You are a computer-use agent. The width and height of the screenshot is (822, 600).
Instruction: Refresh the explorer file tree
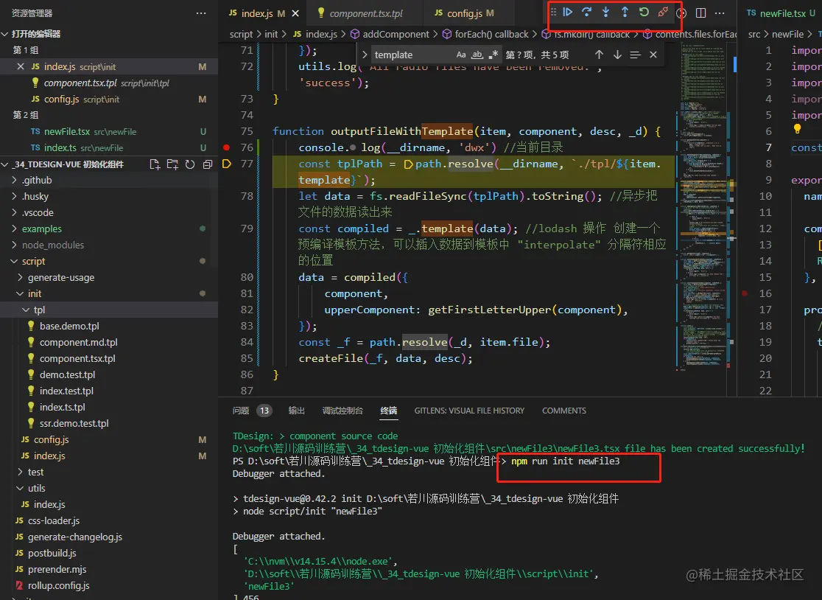[x=190, y=164]
